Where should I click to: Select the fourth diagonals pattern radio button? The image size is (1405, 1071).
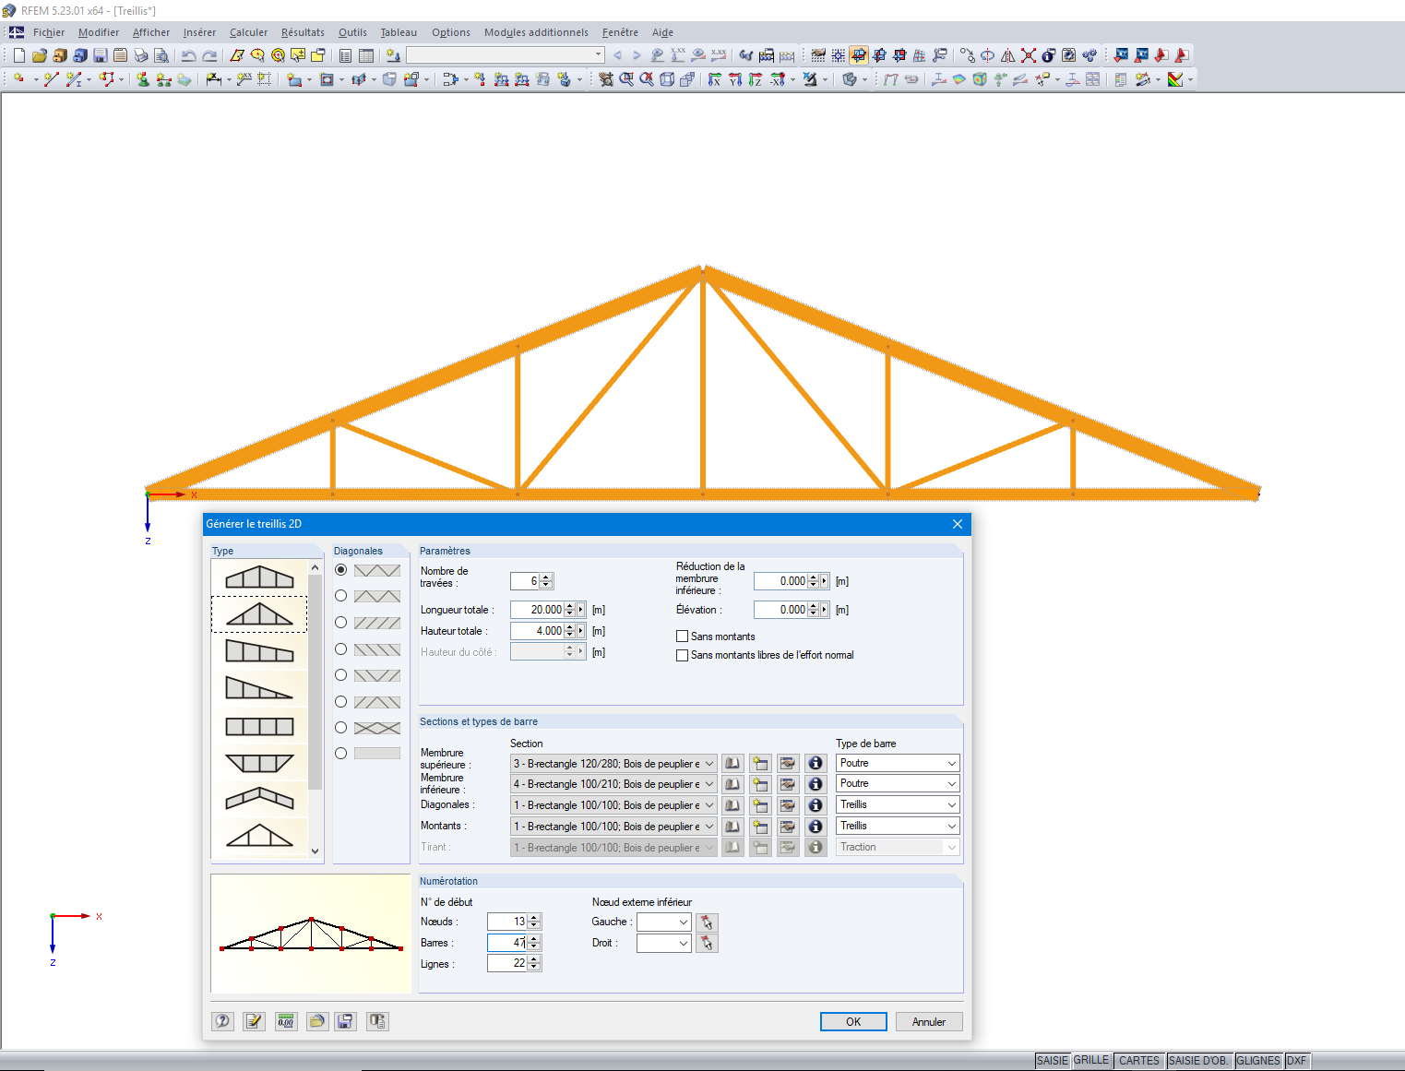click(341, 649)
